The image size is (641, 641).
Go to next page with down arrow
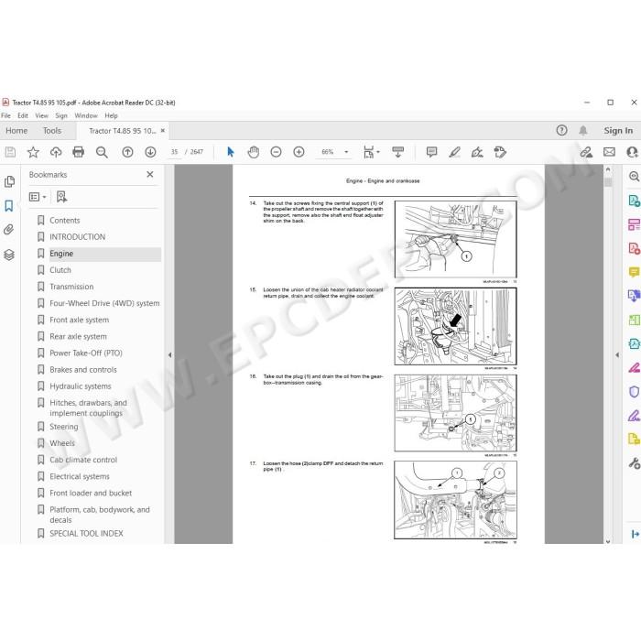(x=150, y=152)
